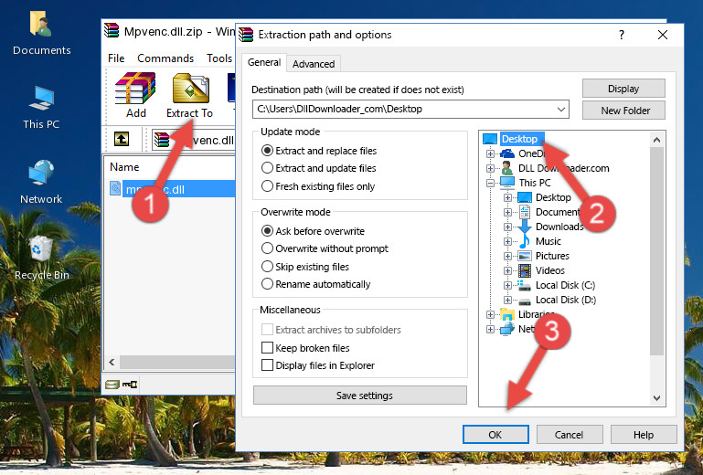The height and width of the screenshot is (475, 703).
Task: Click the Downloads arrow icon in tree
Action: (525, 227)
